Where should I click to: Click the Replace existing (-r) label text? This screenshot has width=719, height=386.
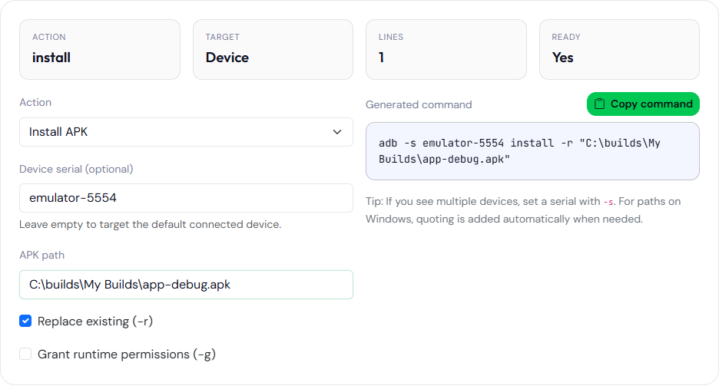(95, 322)
